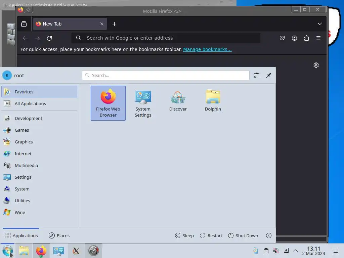The width and height of the screenshot is (344, 258).
Task: Switch to the Places tab
Action: pyautogui.click(x=59, y=235)
